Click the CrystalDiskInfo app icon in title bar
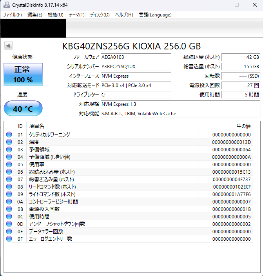The image size is (263, 276). click(7, 5)
